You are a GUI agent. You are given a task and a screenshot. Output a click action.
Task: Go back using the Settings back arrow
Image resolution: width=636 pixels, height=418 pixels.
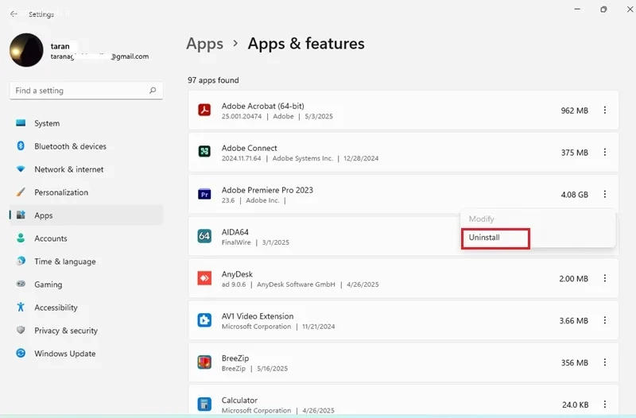click(x=14, y=14)
